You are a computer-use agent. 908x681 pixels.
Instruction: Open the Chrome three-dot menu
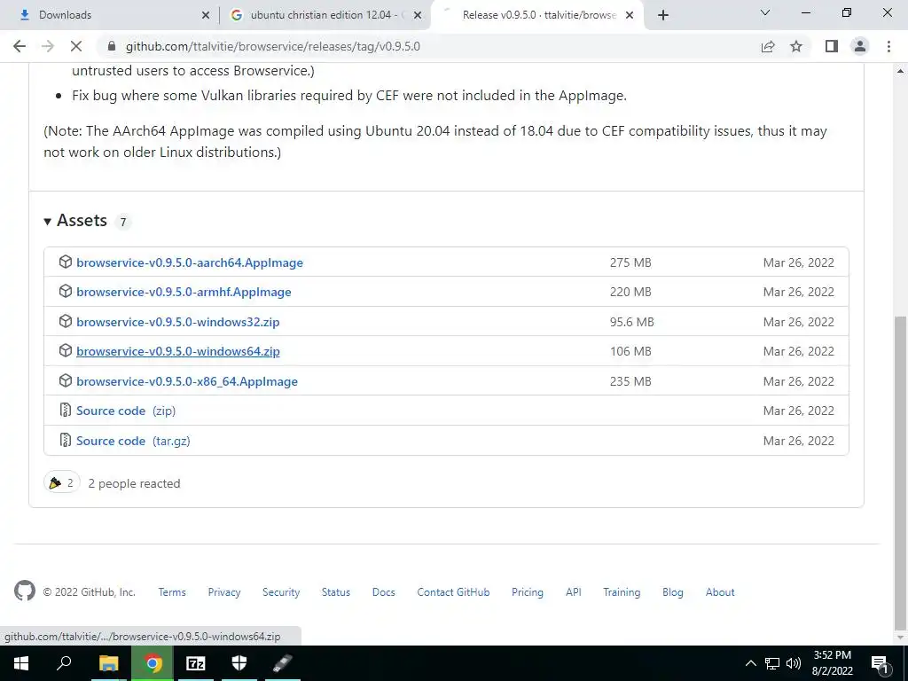[x=888, y=46]
